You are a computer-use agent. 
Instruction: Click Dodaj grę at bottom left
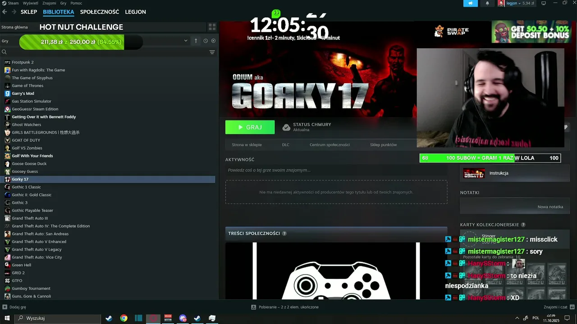point(18,307)
